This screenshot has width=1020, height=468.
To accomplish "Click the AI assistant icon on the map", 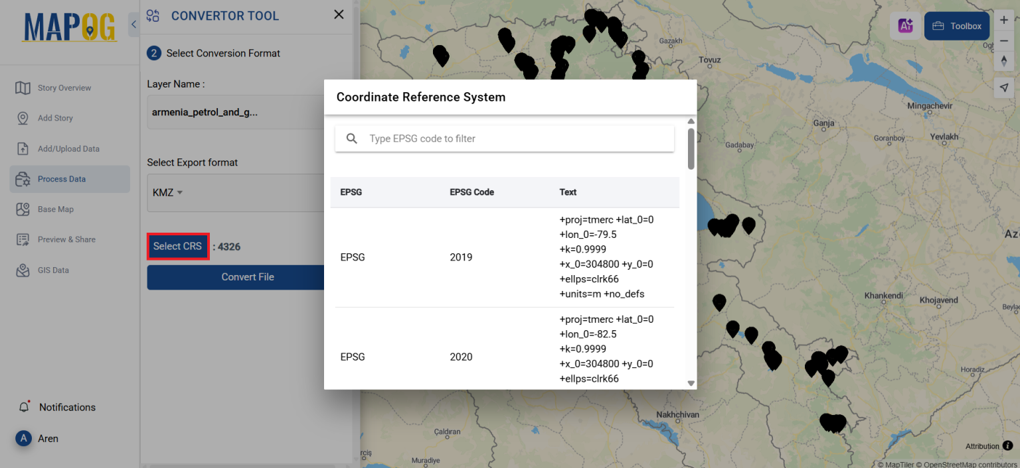I will (x=905, y=25).
